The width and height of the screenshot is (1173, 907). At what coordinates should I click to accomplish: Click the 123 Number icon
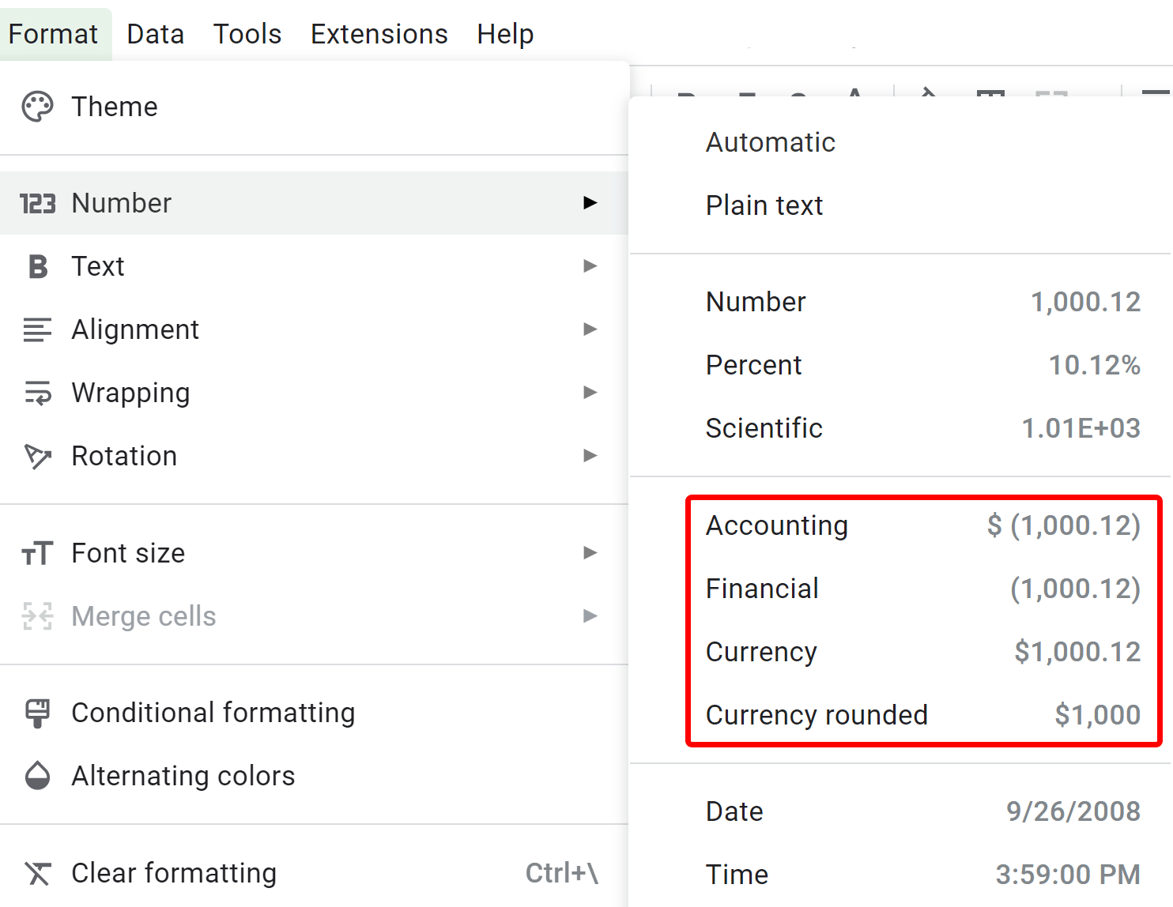38,203
